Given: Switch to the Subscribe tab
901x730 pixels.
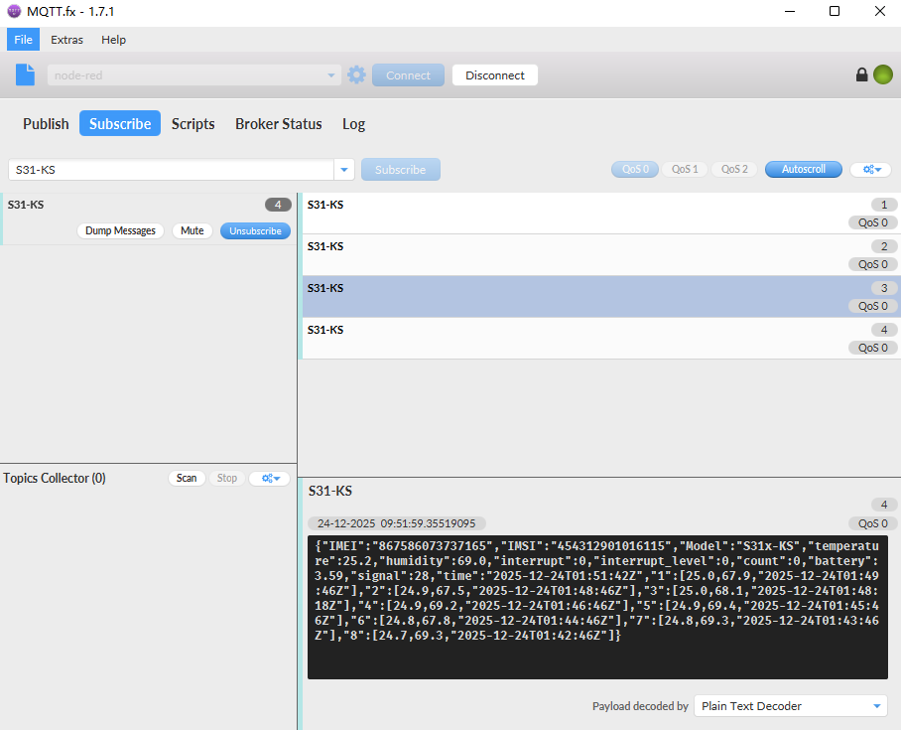Looking at the screenshot, I should (120, 124).
